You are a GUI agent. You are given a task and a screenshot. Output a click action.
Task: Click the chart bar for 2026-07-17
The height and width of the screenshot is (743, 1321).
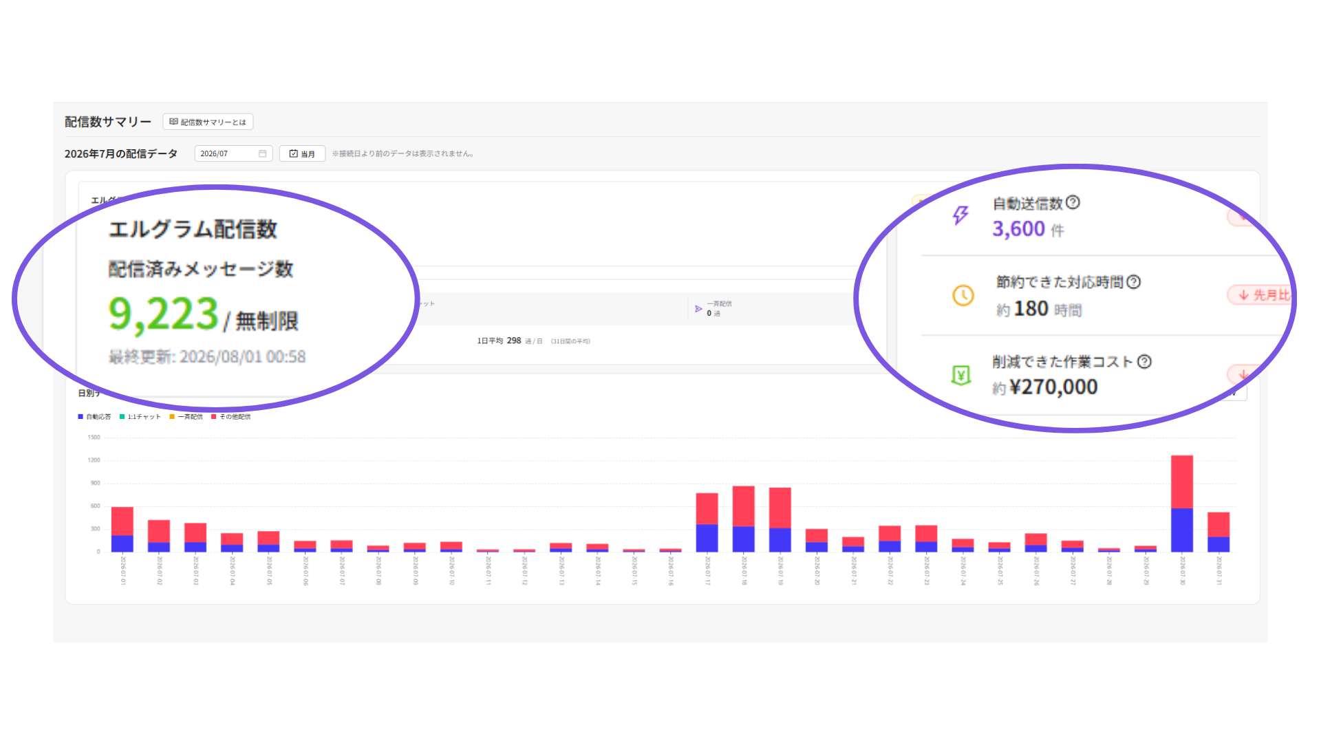click(x=707, y=522)
